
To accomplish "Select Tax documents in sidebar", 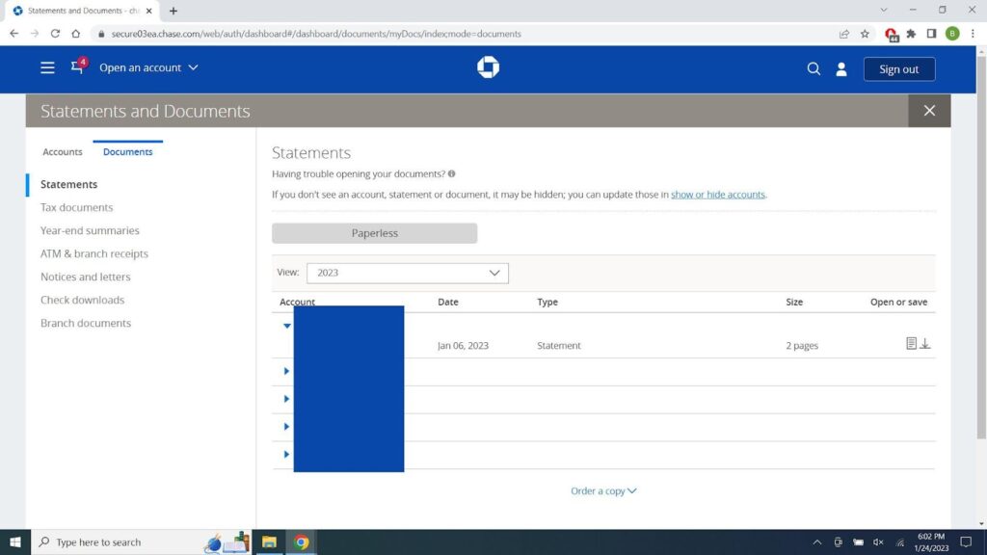I will click(76, 207).
